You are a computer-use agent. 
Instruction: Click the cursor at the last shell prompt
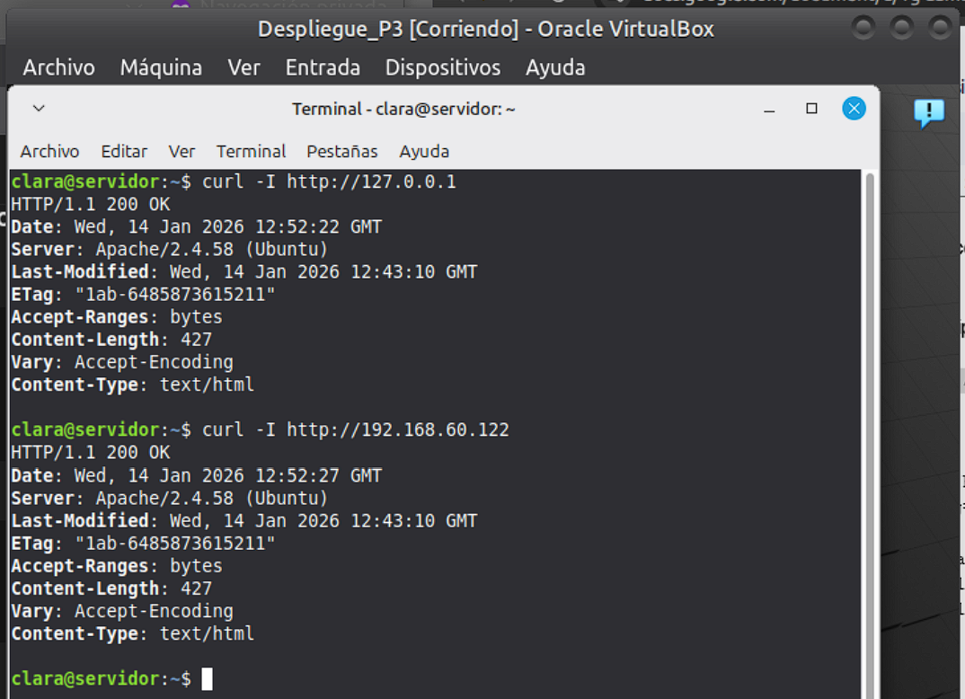click(208, 678)
